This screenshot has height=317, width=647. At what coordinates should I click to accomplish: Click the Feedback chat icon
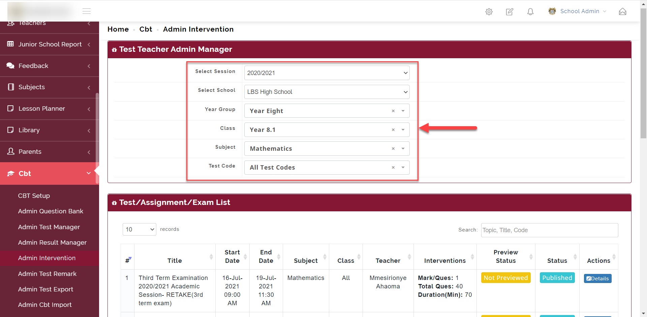click(10, 65)
